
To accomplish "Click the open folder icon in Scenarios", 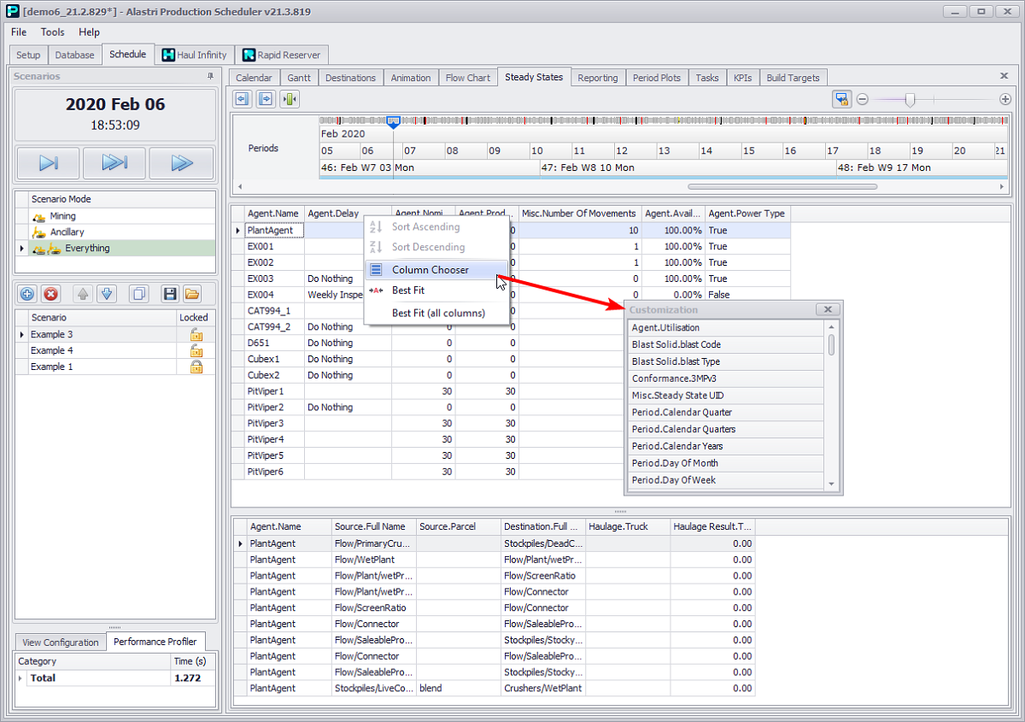I will (192, 294).
